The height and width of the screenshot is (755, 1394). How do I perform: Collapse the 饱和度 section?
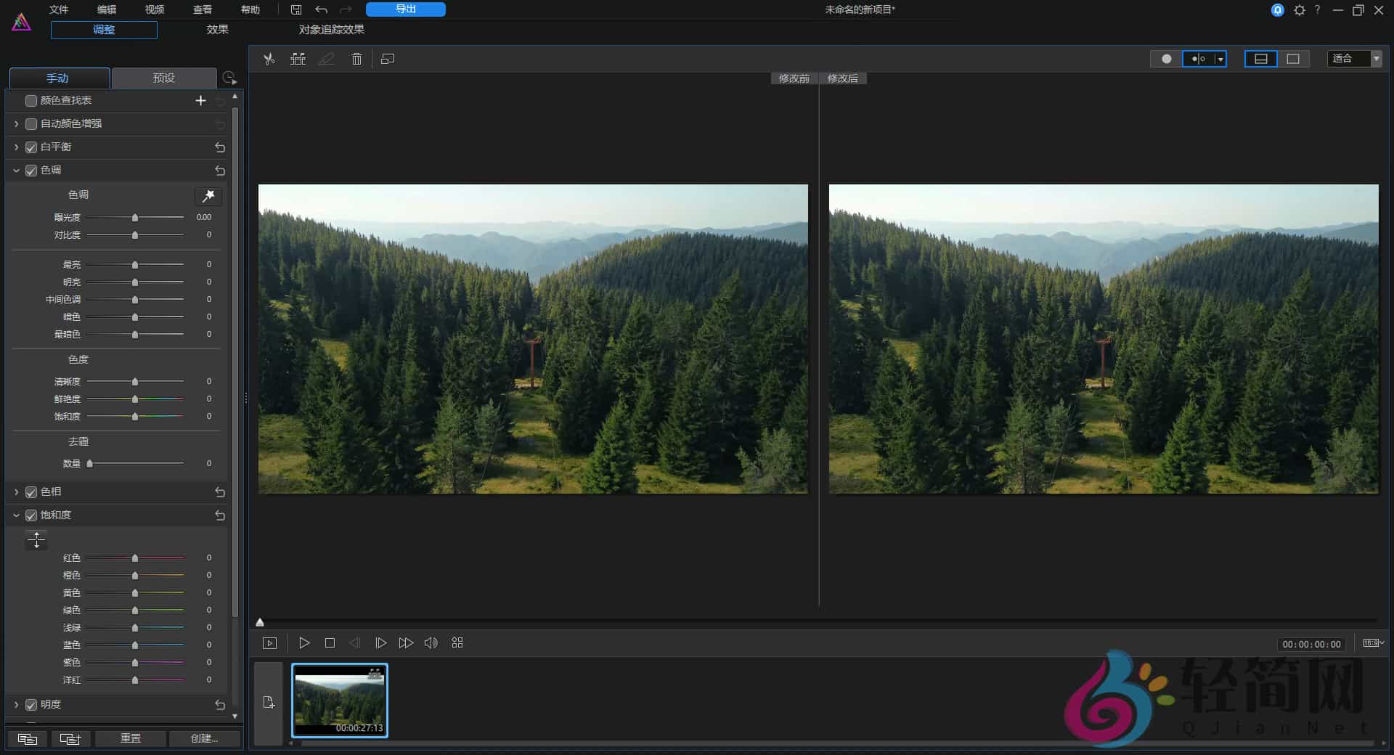[16, 515]
